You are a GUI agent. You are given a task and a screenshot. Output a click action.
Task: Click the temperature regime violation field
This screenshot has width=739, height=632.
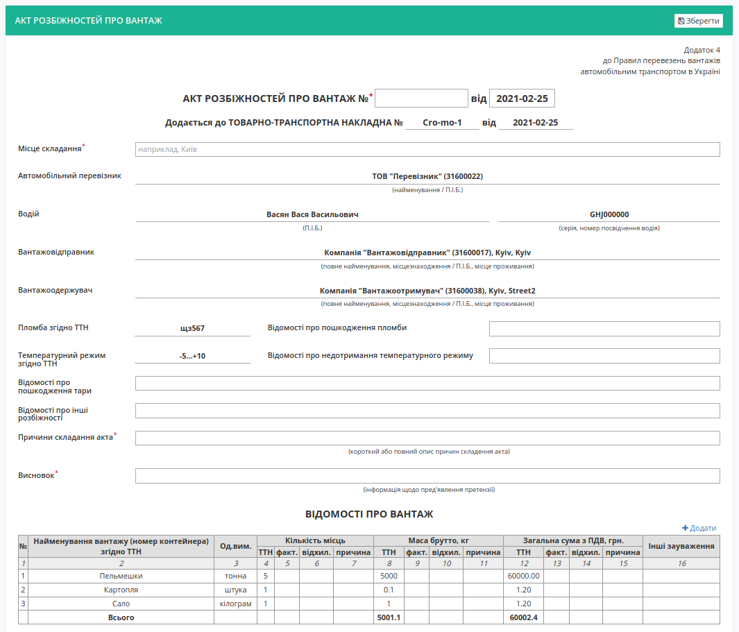(x=604, y=356)
